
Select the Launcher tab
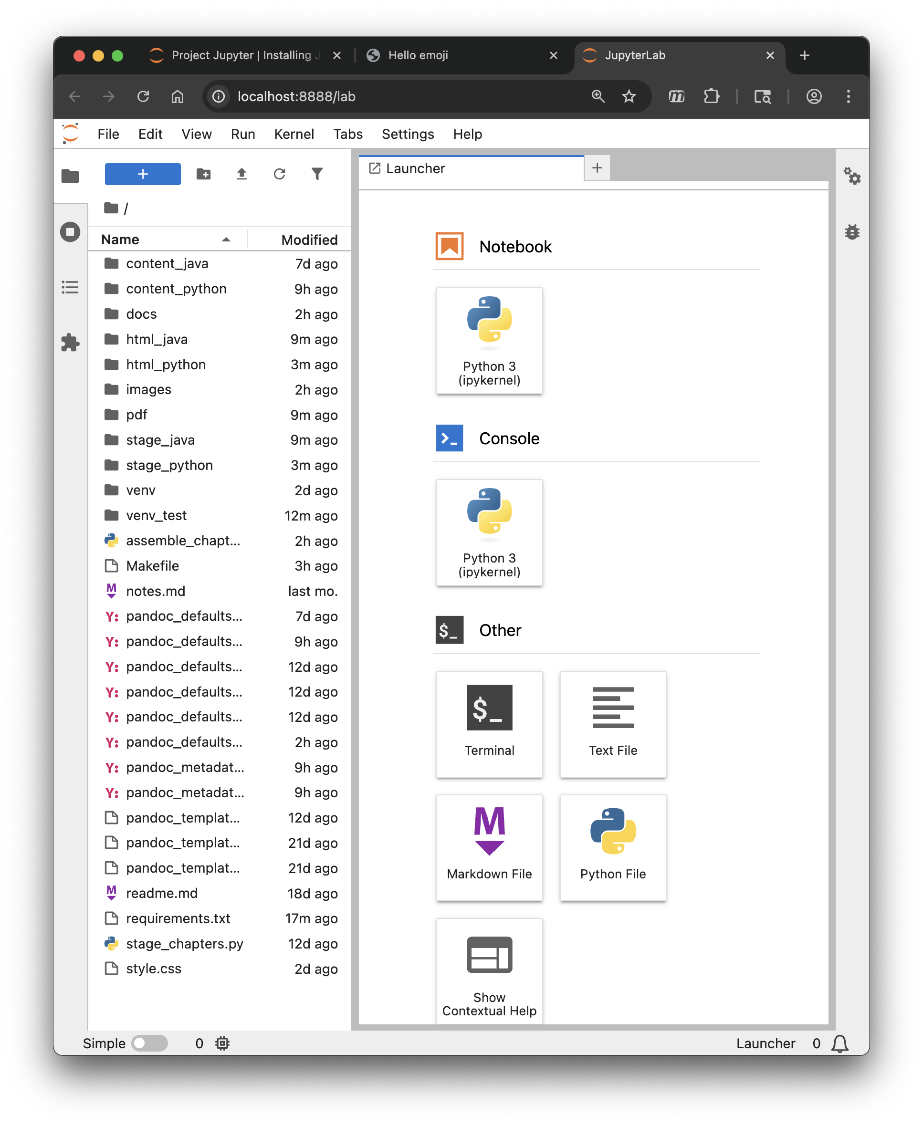[471, 168]
